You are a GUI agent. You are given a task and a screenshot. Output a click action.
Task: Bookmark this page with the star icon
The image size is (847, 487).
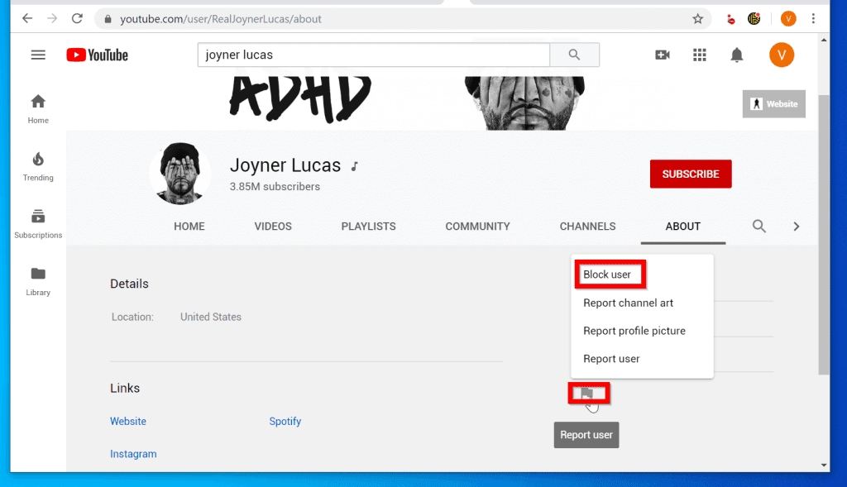[x=698, y=19]
